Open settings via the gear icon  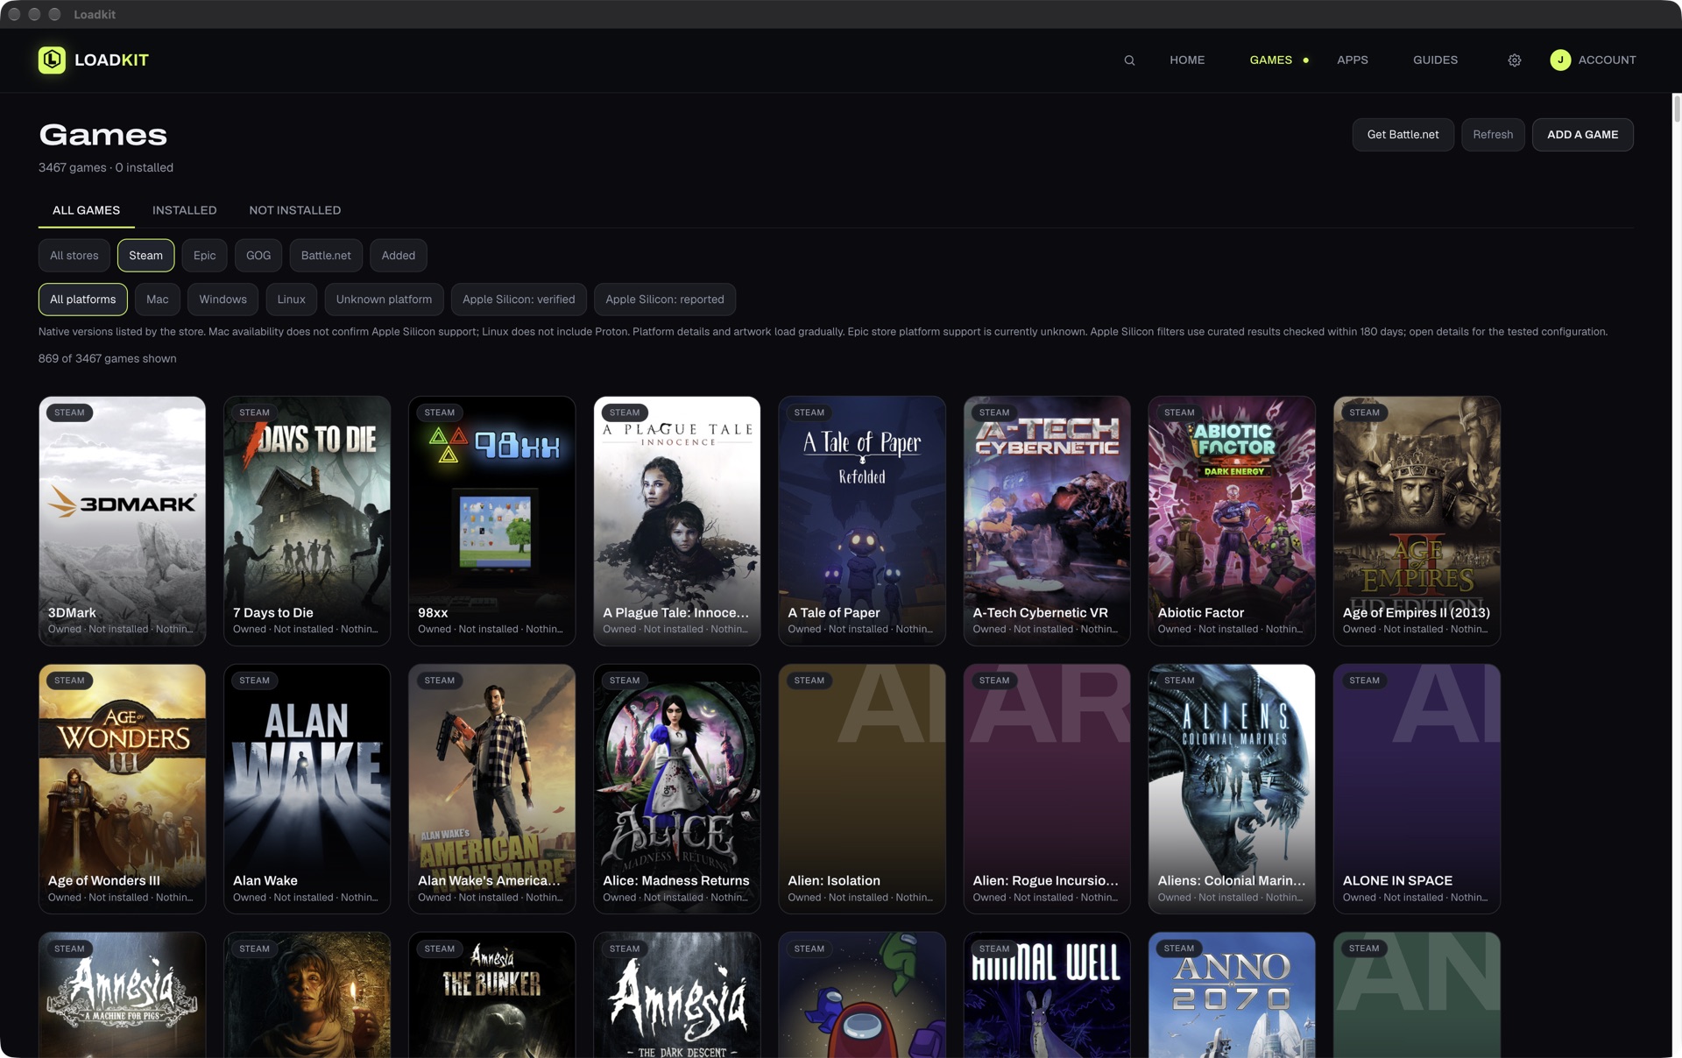pos(1515,60)
